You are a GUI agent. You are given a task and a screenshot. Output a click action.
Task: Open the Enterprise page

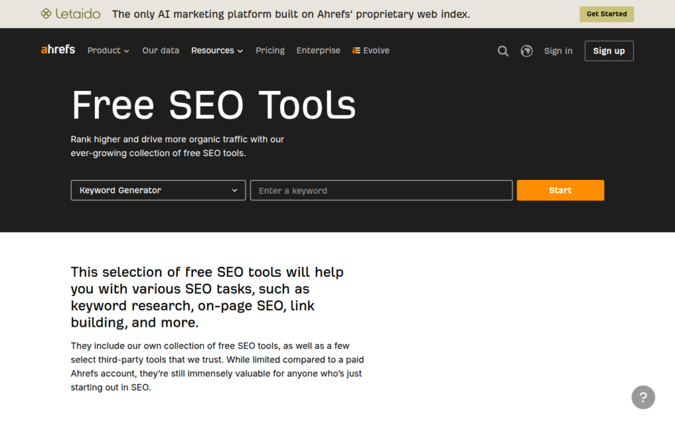[x=318, y=50]
